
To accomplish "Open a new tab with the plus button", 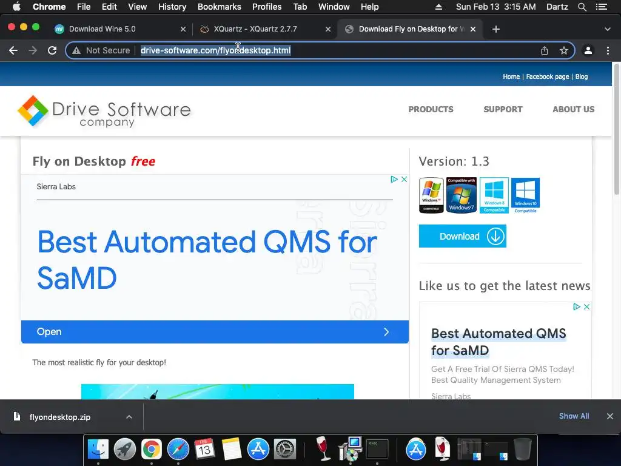I will (x=496, y=29).
